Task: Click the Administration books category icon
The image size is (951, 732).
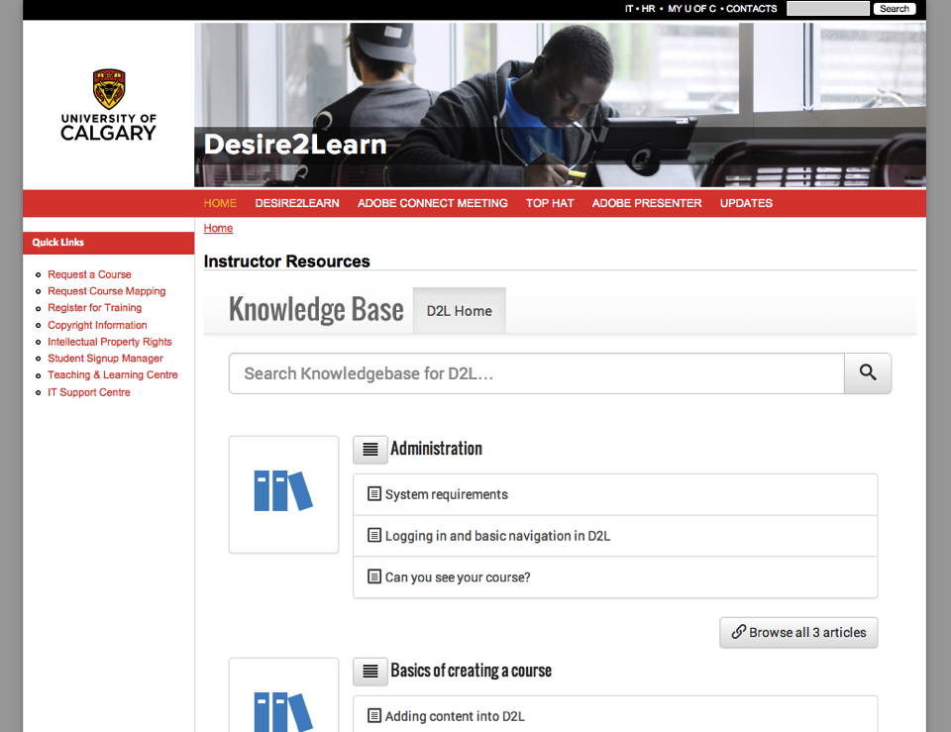Action: coord(283,493)
